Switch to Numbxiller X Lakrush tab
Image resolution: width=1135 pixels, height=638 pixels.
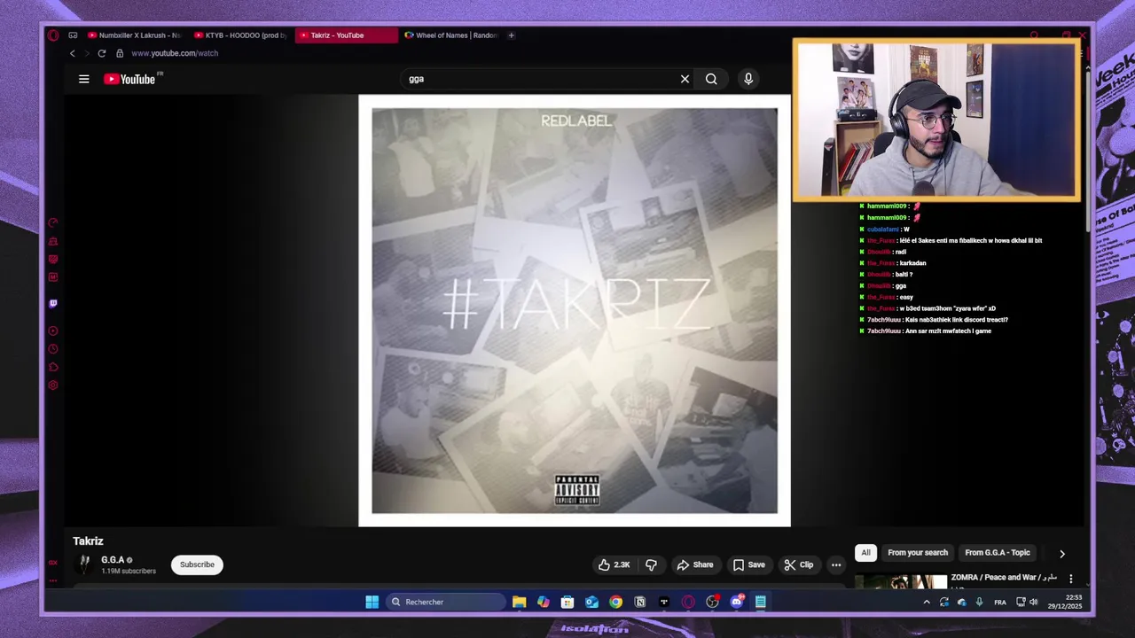click(x=133, y=35)
